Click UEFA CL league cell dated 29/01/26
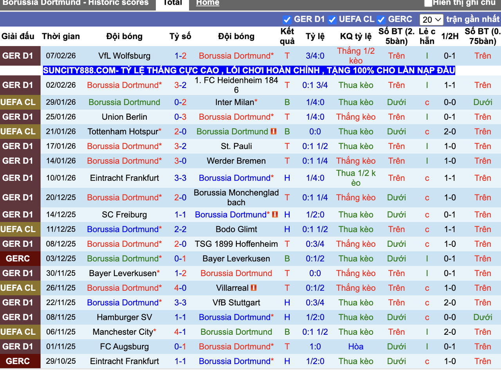Image resolution: width=501 pixels, height=370 pixels. click(x=20, y=102)
